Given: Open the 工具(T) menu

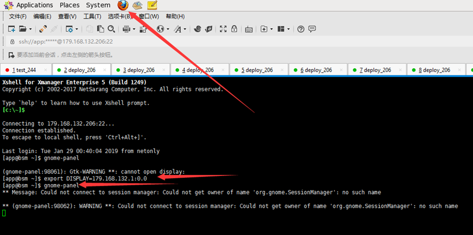Looking at the screenshot, I should coord(92,16).
